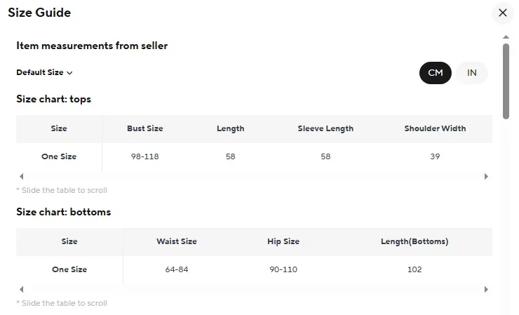Open the Default Size dropdown
The image size is (519, 315).
pos(45,72)
